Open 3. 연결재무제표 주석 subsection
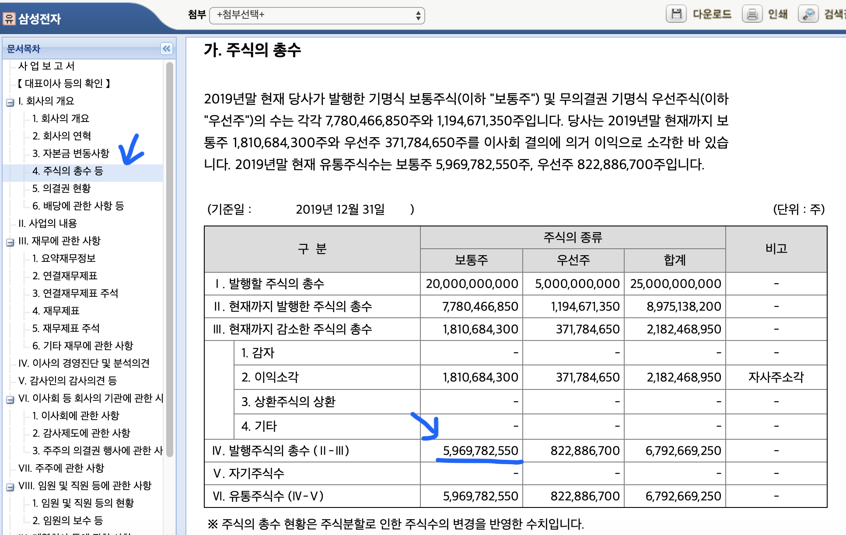This screenshot has width=846, height=535. click(x=75, y=293)
